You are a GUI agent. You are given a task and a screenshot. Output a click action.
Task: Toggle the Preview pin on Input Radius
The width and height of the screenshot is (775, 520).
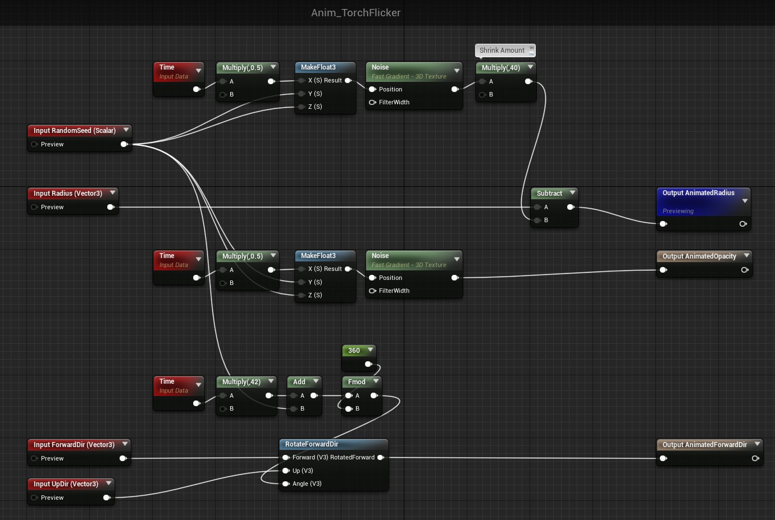point(35,207)
